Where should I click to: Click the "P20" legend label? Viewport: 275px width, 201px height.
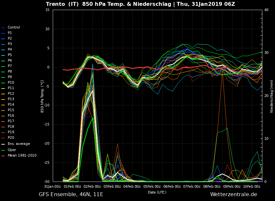pyautogui.click(x=11, y=137)
